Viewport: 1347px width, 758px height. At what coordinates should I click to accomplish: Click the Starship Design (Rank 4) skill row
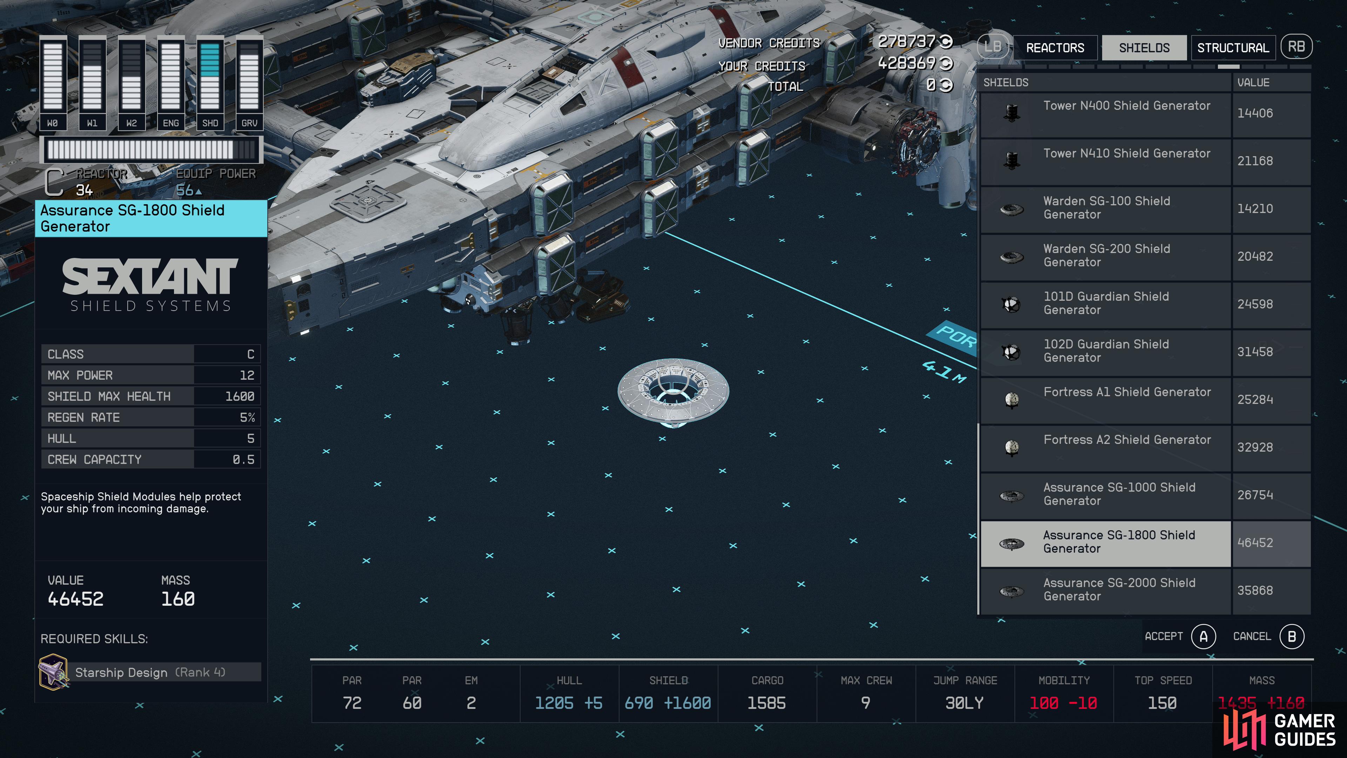pos(150,672)
